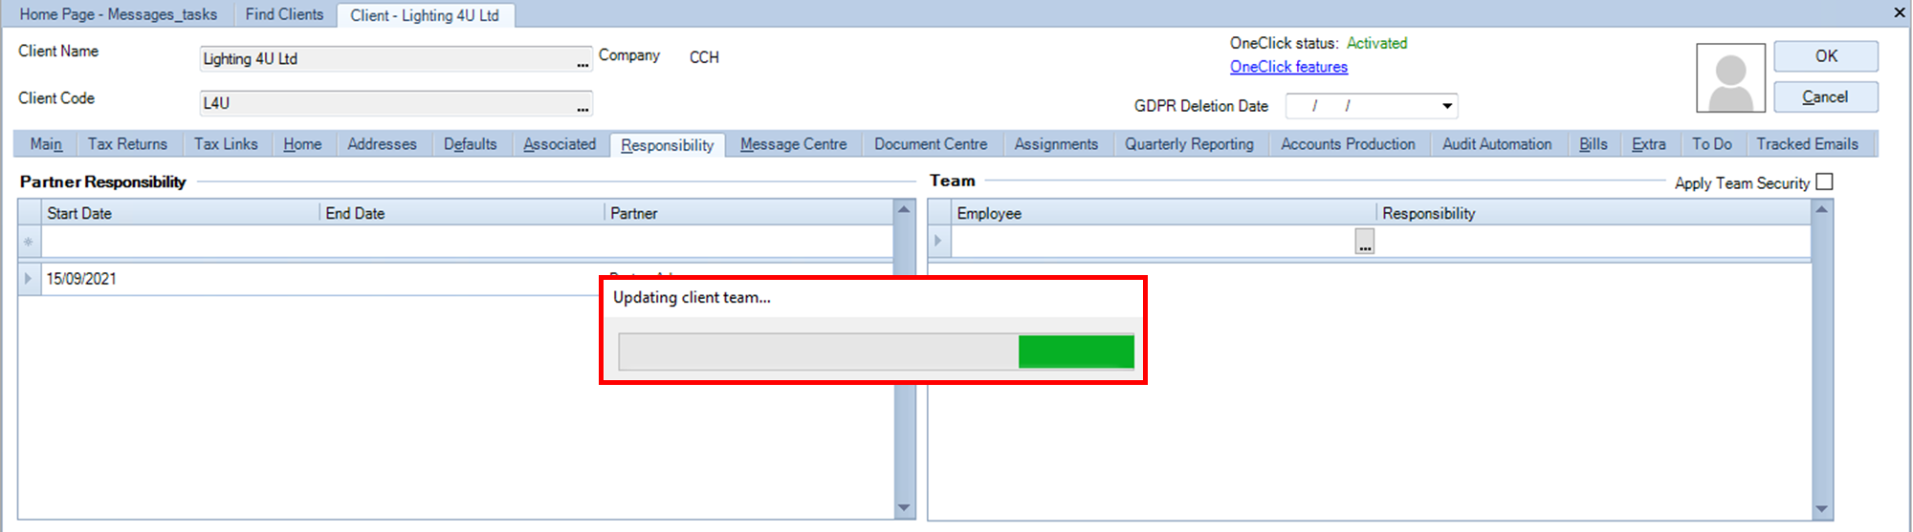The height and width of the screenshot is (532, 1913).
Task: Select Responsibility tab
Action: 667,145
